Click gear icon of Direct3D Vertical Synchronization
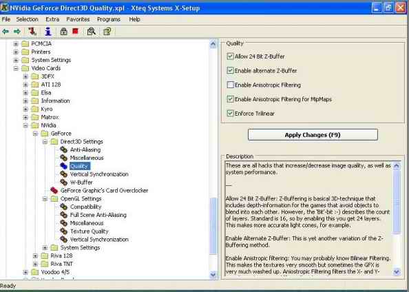Image resolution: width=409 pixels, height=292 pixels. pyautogui.click(x=63, y=174)
